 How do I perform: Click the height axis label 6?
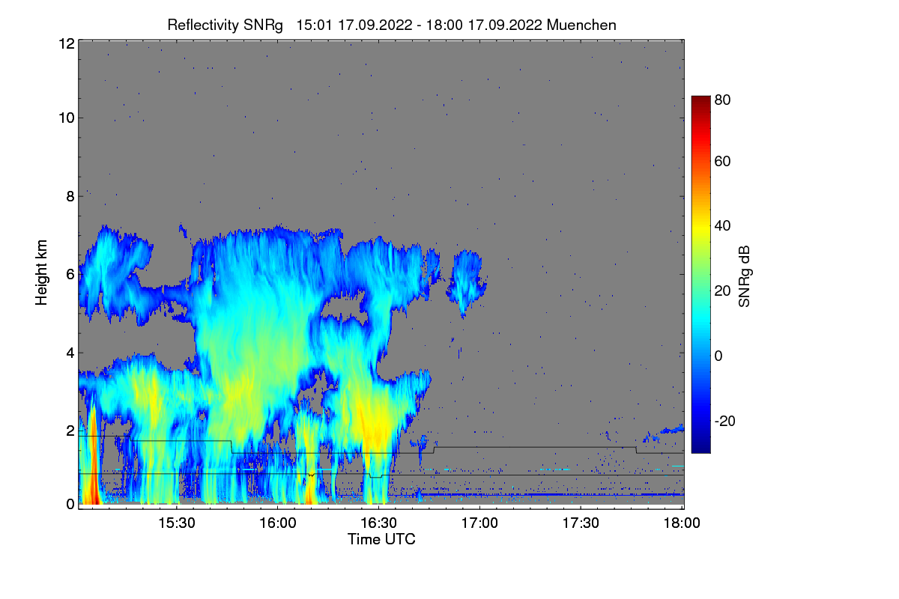click(70, 274)
